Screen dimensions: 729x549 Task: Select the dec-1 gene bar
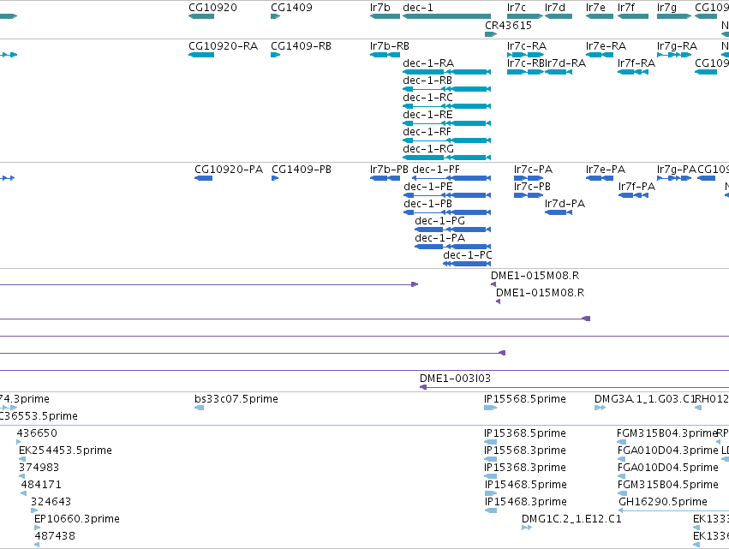point(447,16)
